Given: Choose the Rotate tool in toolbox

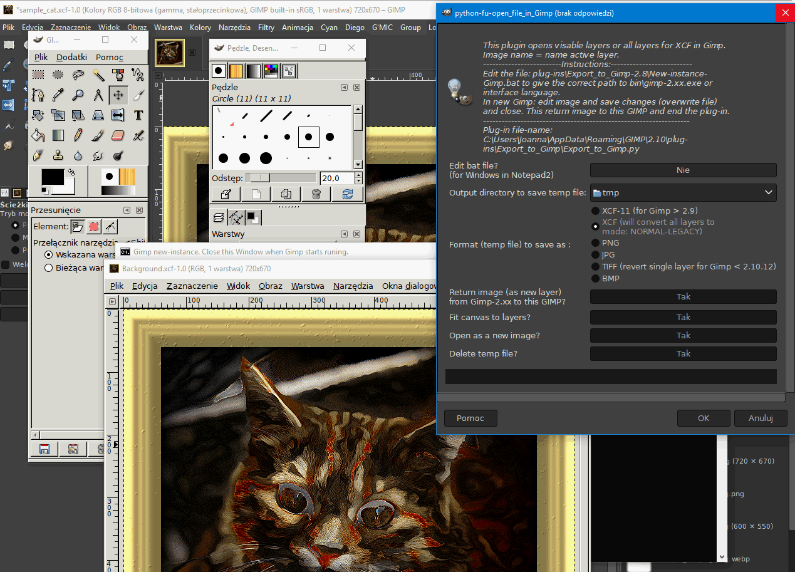Looking at the screenshot, I should tap(38, 115).
